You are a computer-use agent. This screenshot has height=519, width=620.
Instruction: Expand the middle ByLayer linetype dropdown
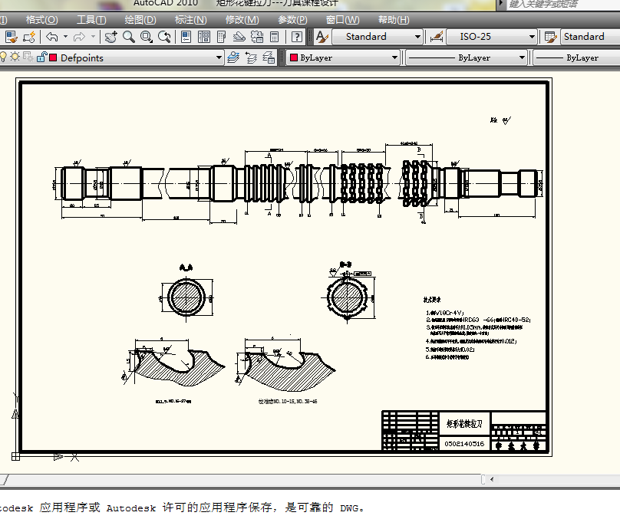(522, 58)
